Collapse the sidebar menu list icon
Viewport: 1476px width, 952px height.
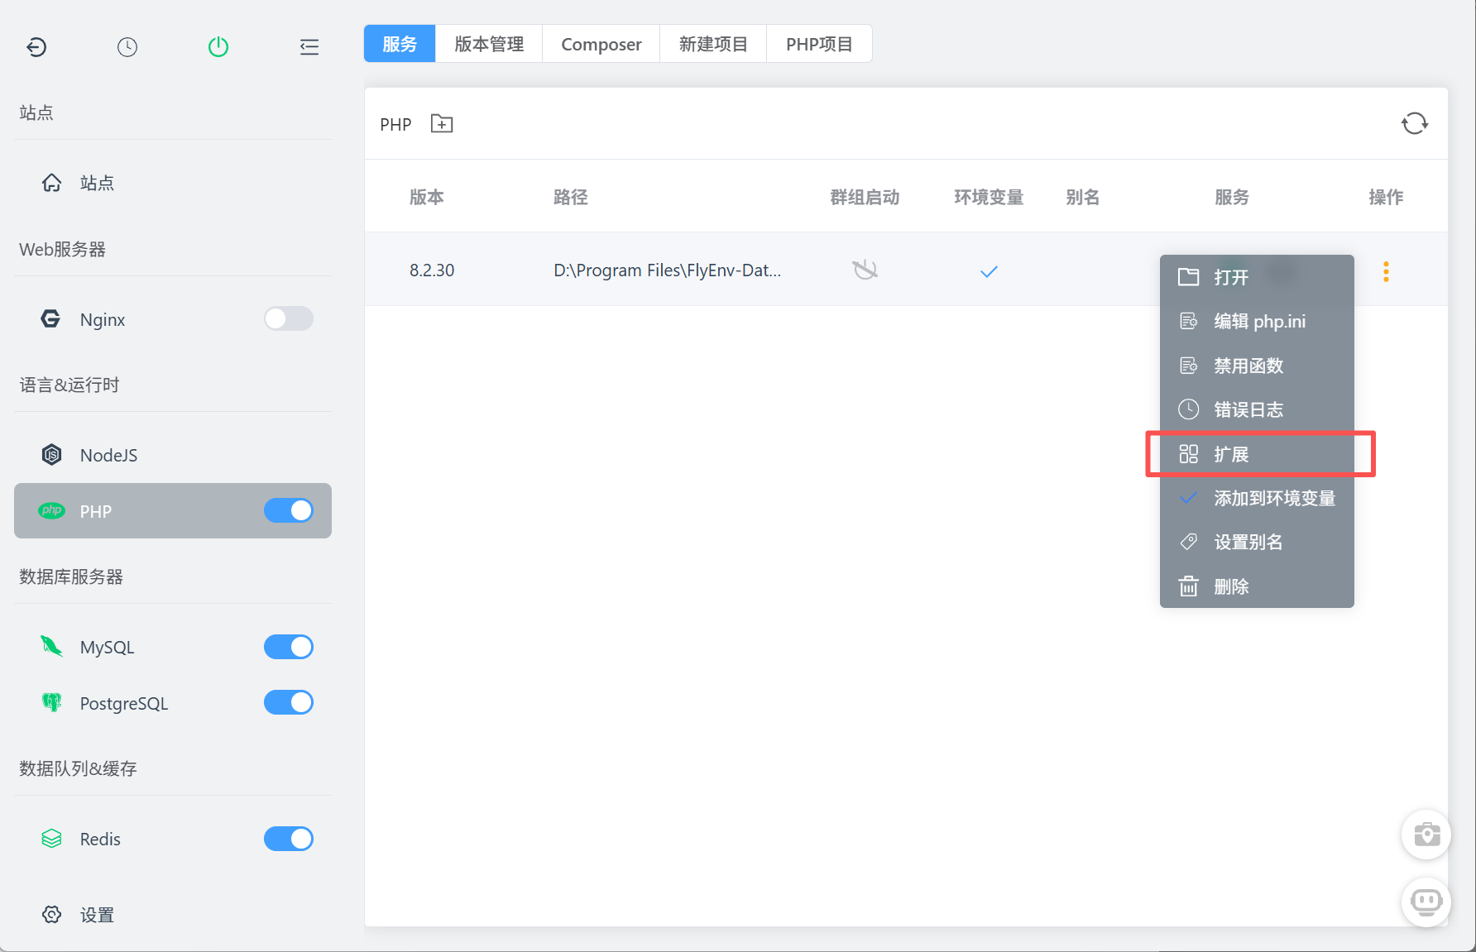tap(309, 47)
